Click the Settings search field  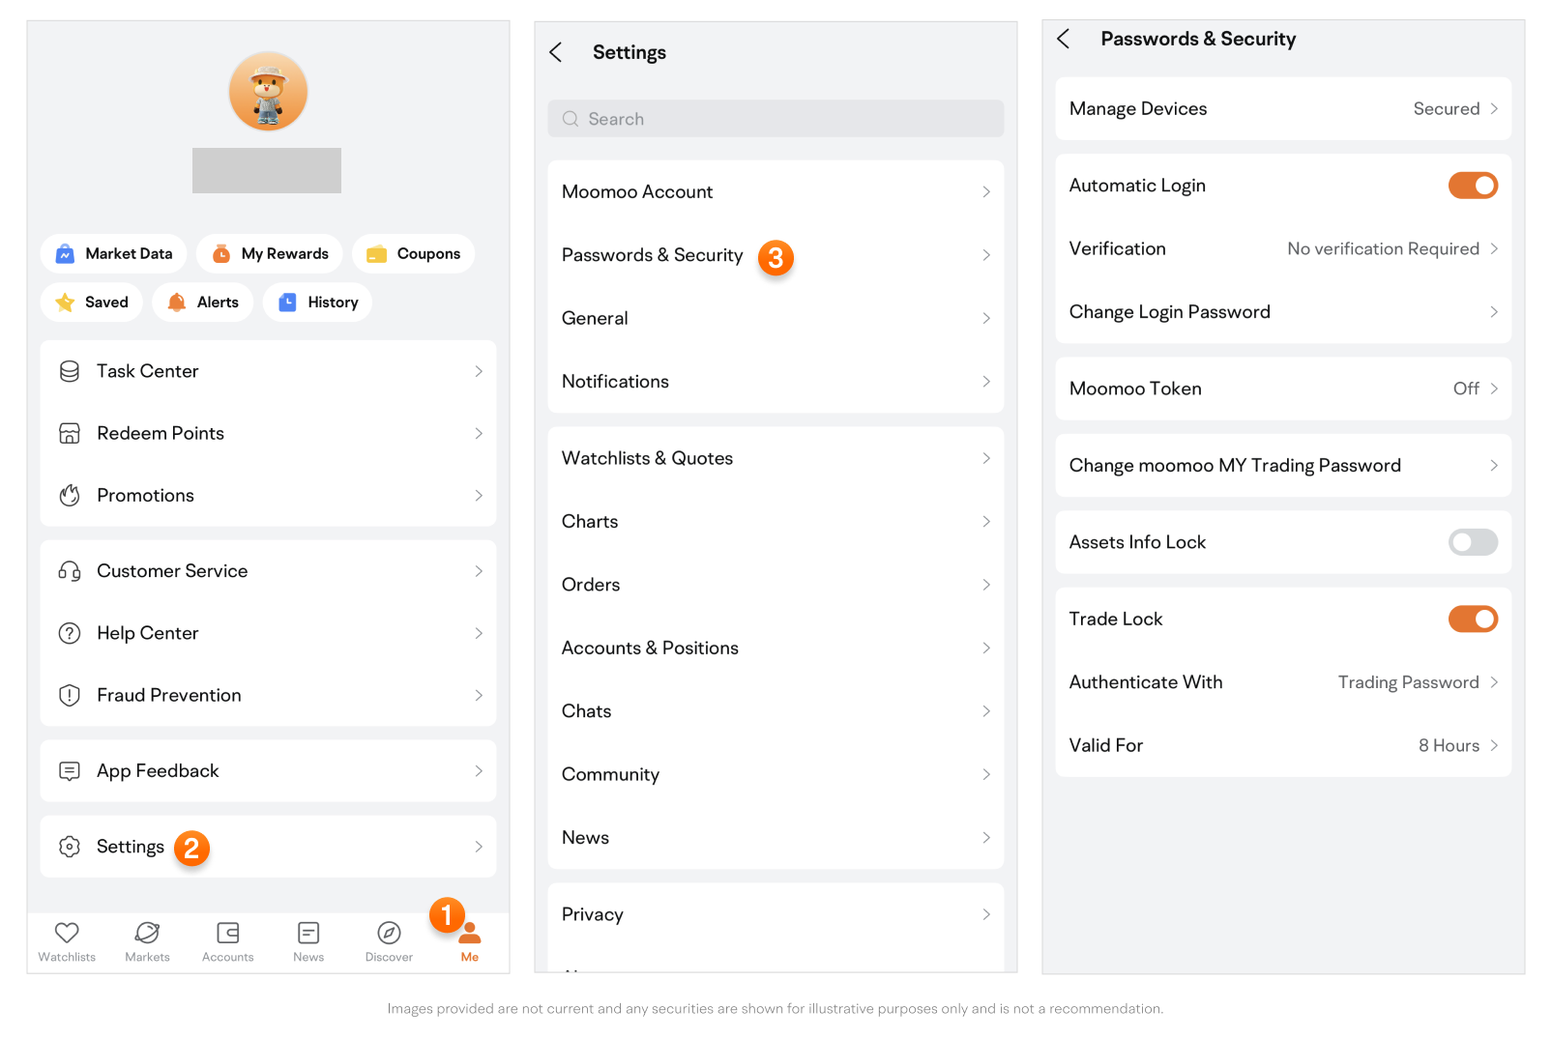(776, 119)
